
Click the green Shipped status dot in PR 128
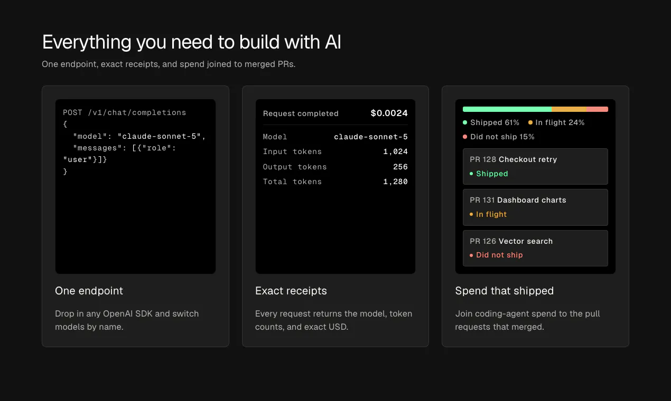pyautogui.click(x=471, y=174)
